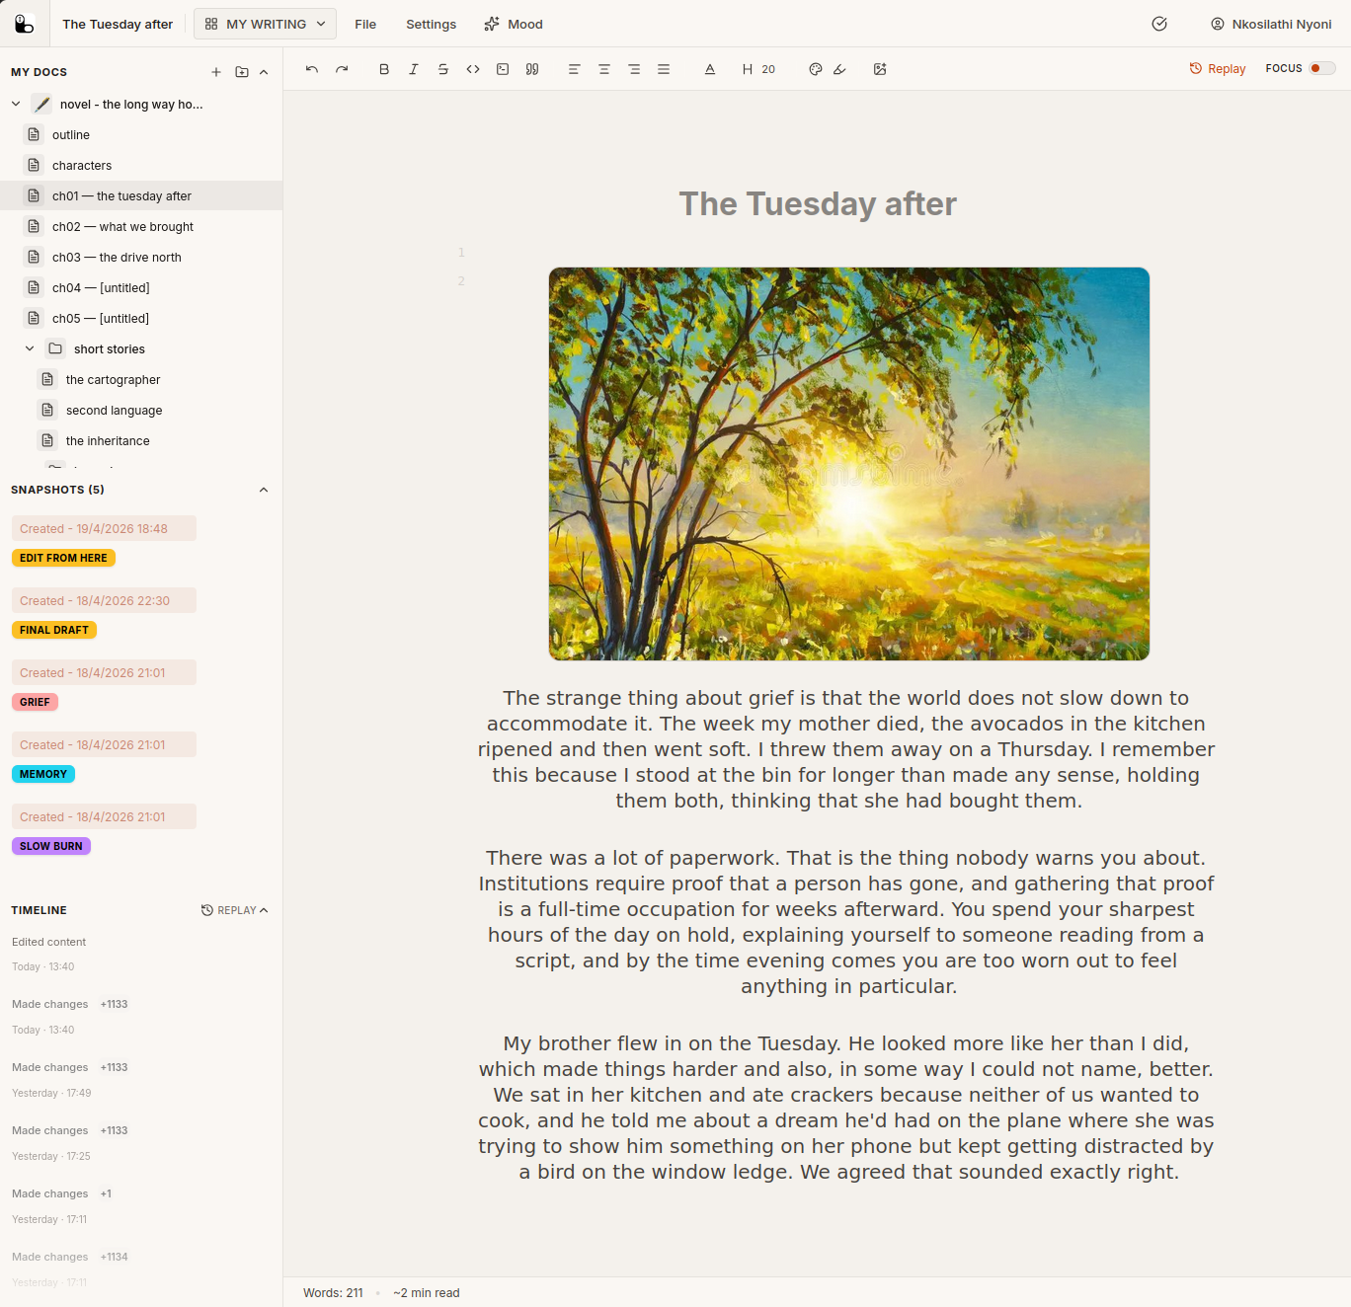Change the heading size value 20
The image size is (1351, 1307).
pyautogui.click(x=768, y=69)
